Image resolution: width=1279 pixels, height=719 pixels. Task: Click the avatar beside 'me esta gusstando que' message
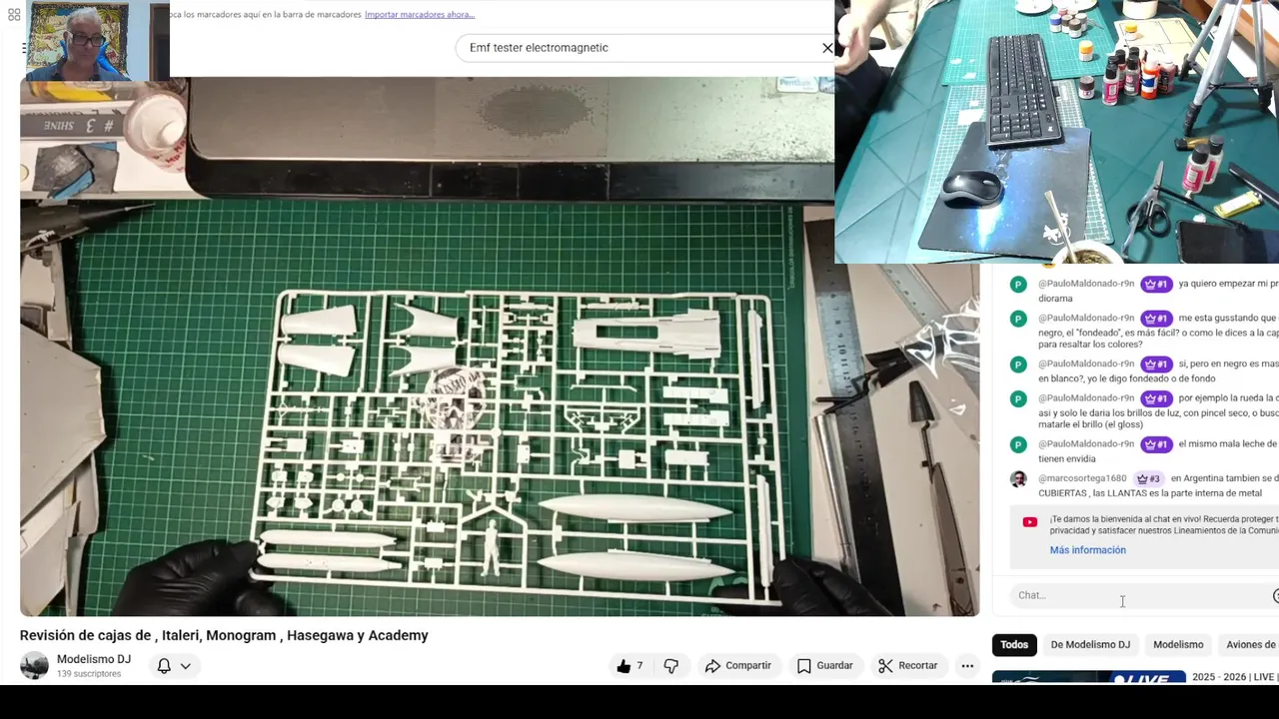click(1018, 319)
